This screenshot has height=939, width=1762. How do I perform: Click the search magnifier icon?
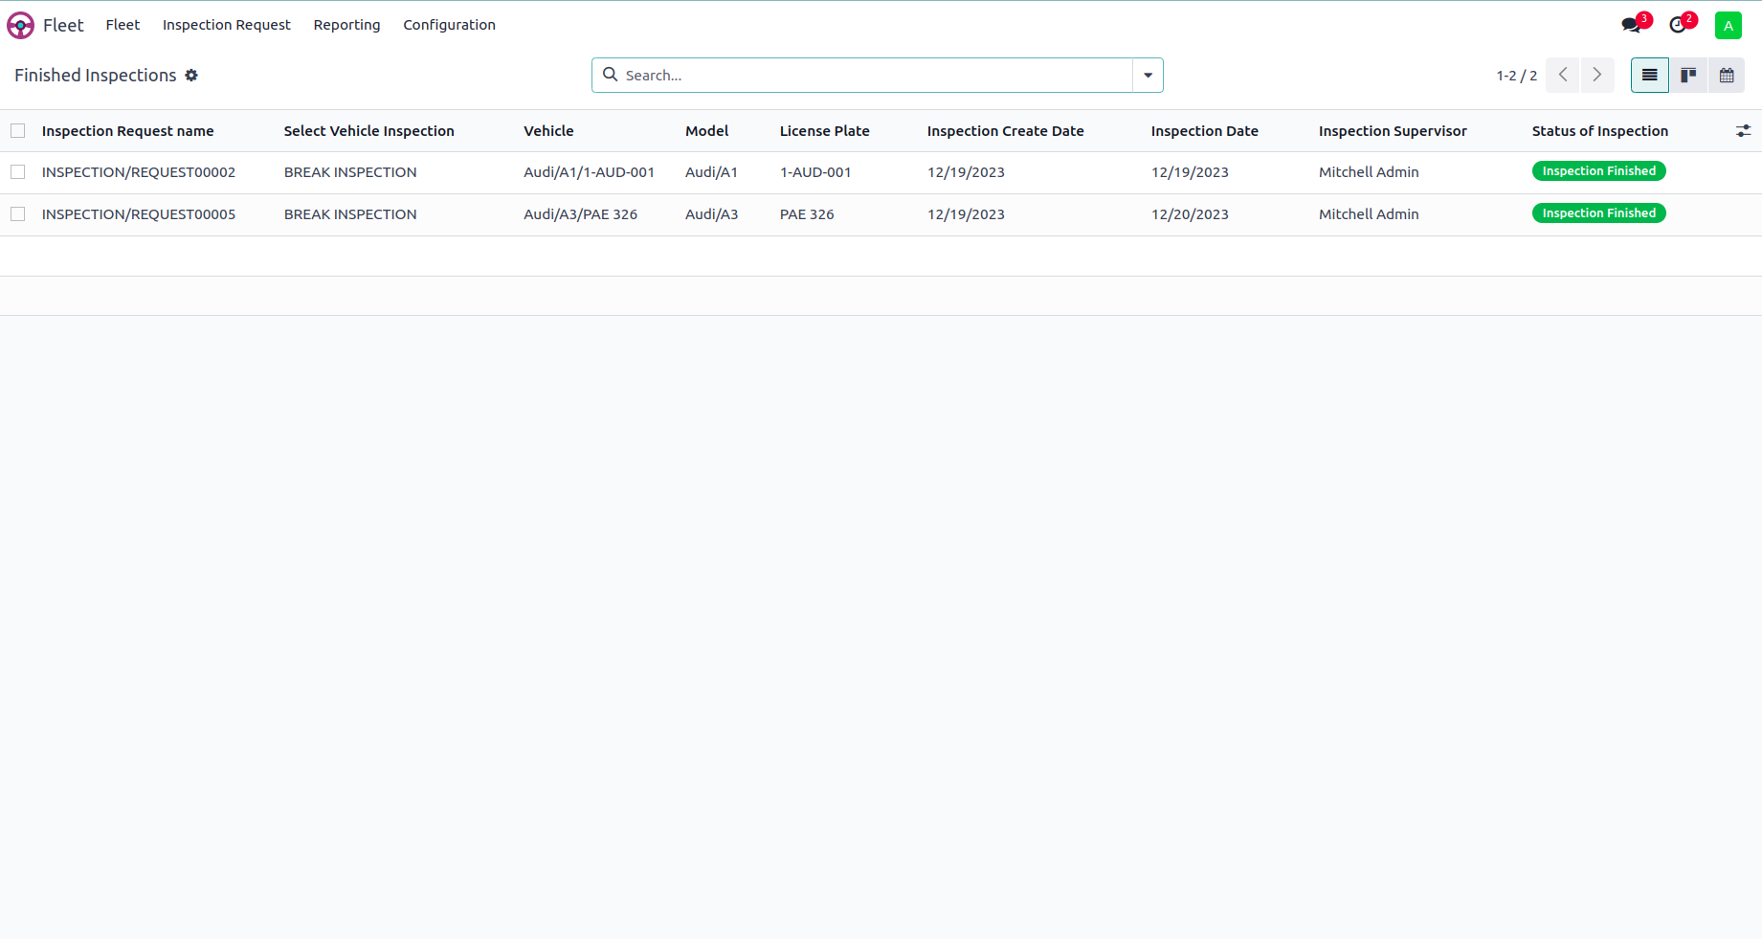click(x=610, y=75)
